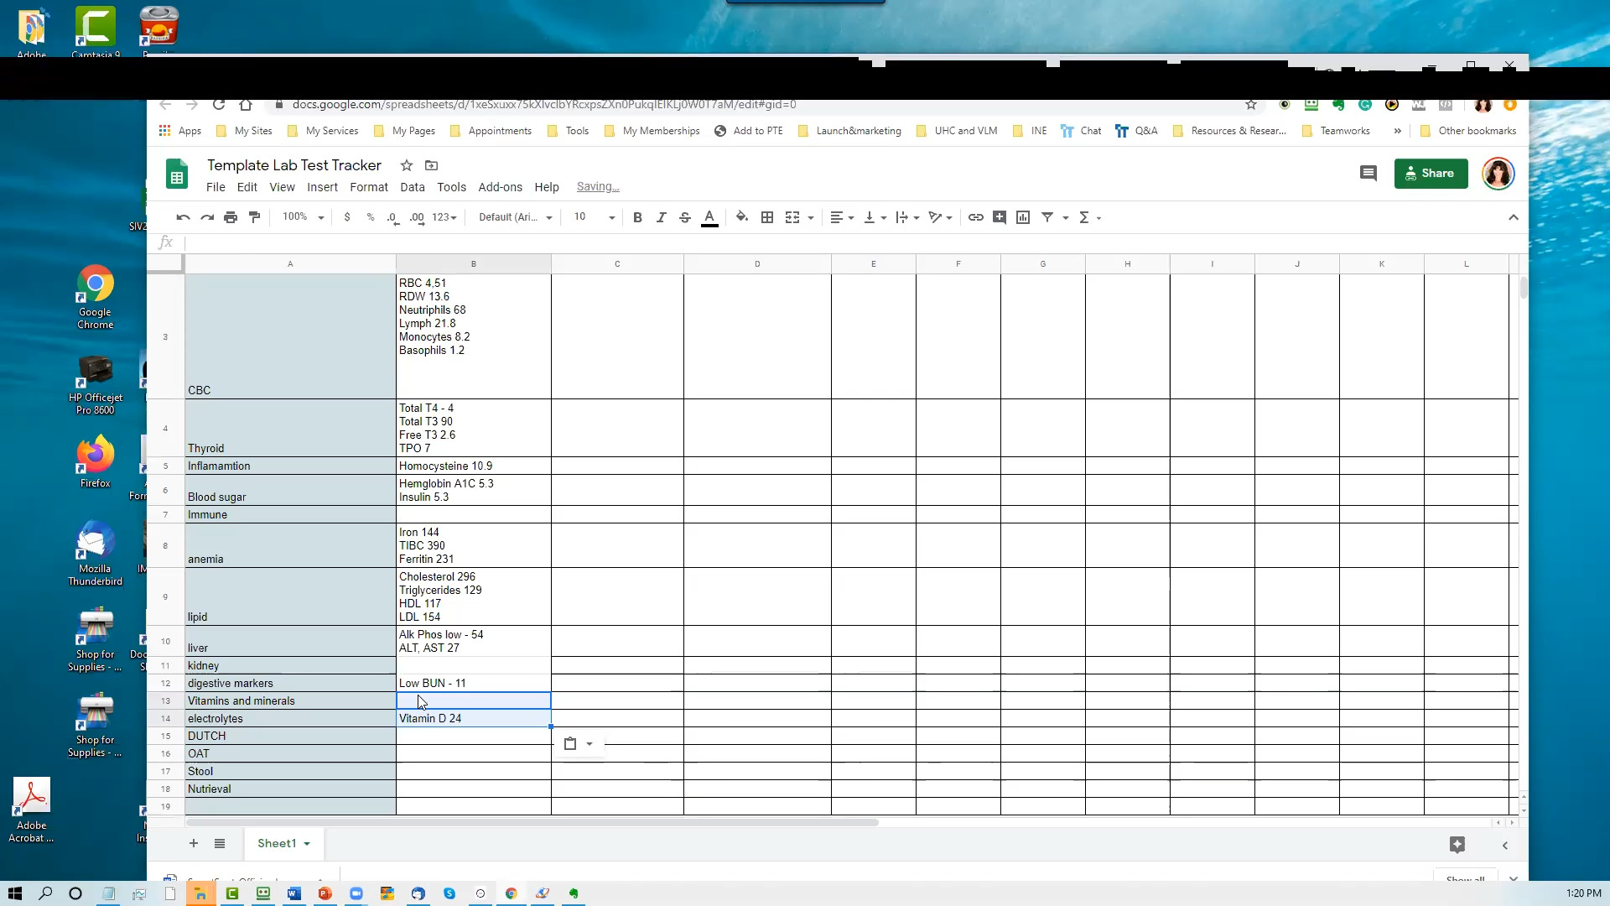Open the fill color picker
Image resolution: width=1610 pixels, height=906 pixels.
click(x=741, y=217)
